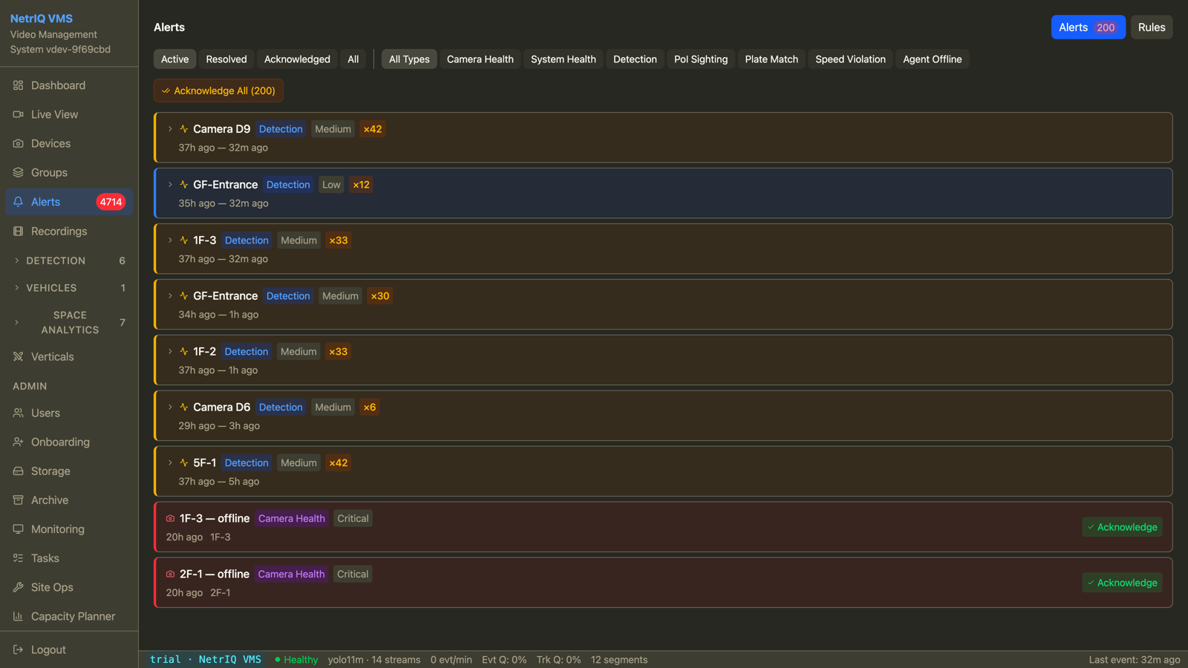Filter alerts by System Health
1188x668 pixels.
(564, 59)
